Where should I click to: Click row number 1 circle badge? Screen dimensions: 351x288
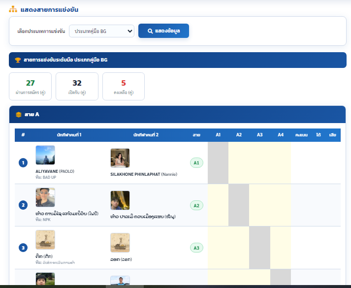point(23,162)
